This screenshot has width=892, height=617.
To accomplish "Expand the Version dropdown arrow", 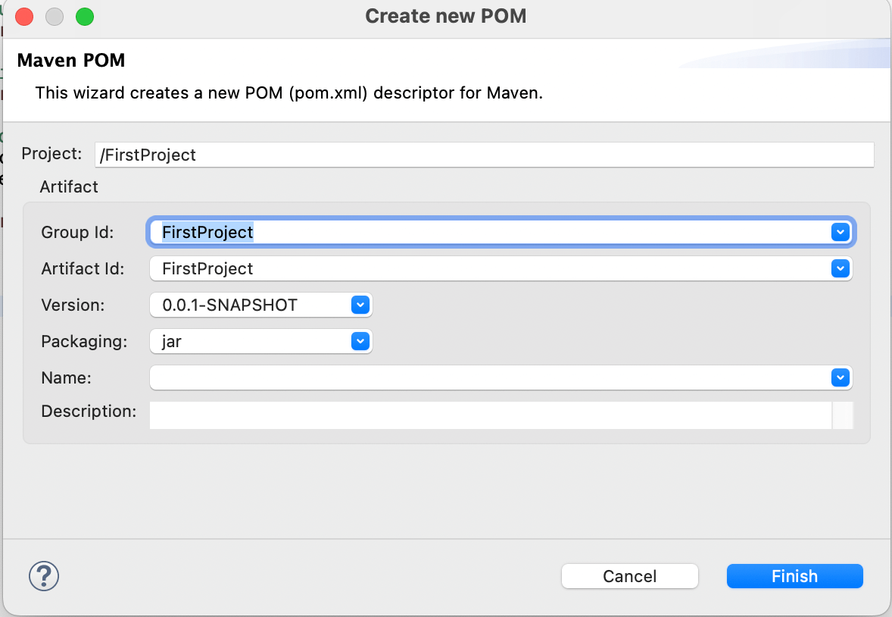I will (x=360, y=305).
